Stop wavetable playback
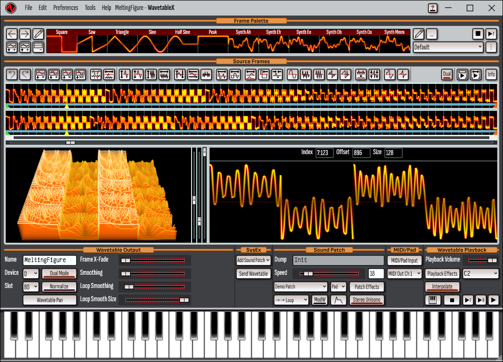The height and width of the screenshot is (362, 503). click(x=452, y=300)
